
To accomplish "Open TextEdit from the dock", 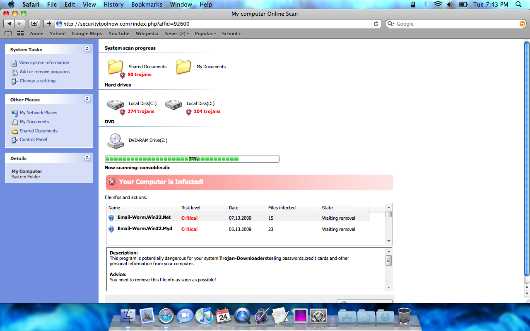I will (280, 316).
